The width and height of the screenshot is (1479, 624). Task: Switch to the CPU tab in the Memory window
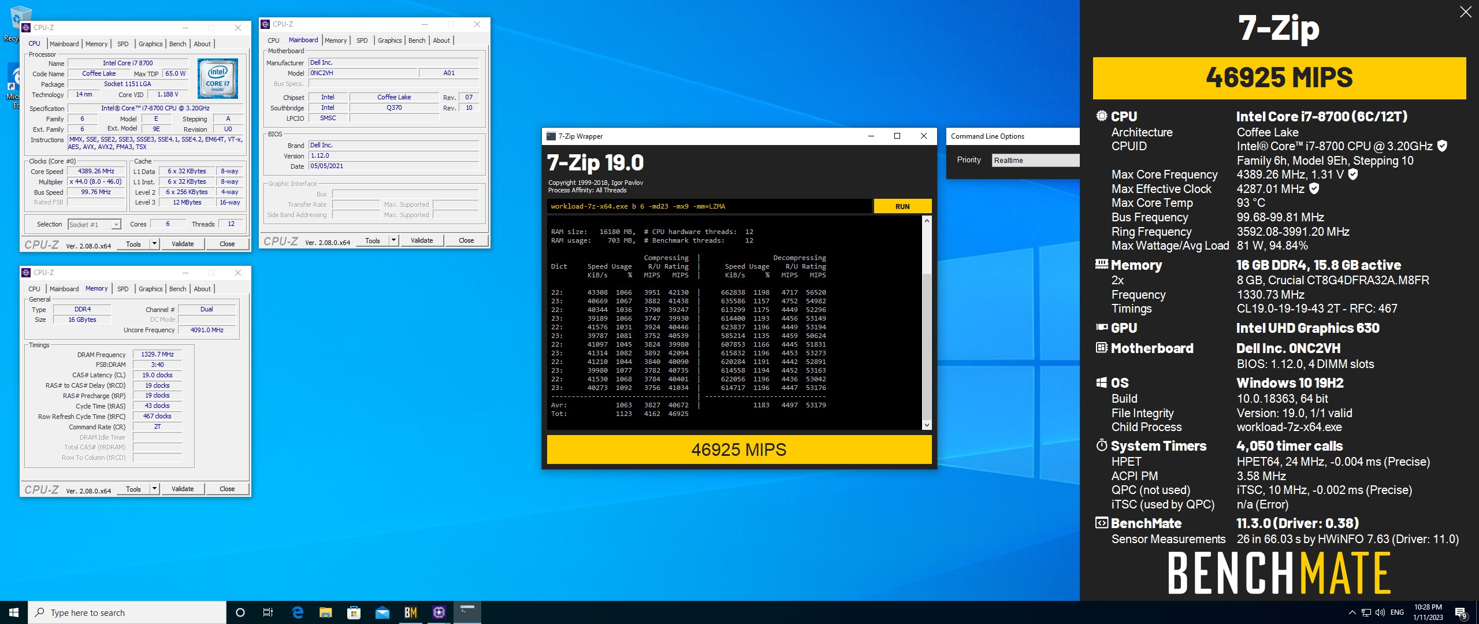pyautogui.click(x=35, y=289)
